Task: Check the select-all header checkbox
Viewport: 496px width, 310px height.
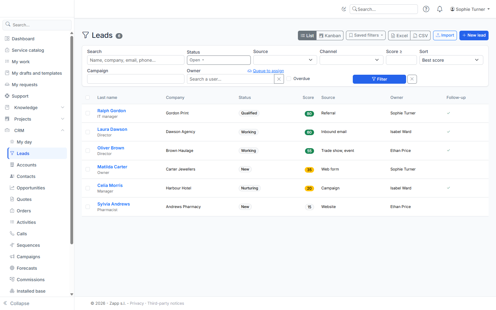Action: 88,98
